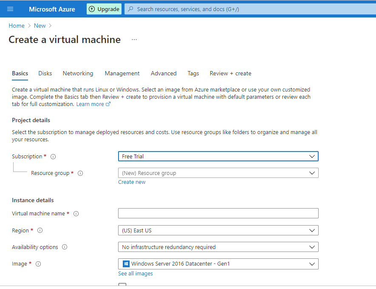The height and width of the screenshot is (289, 376).
Task: Go to the Microsoft Azure home logo
Action: 52,9
